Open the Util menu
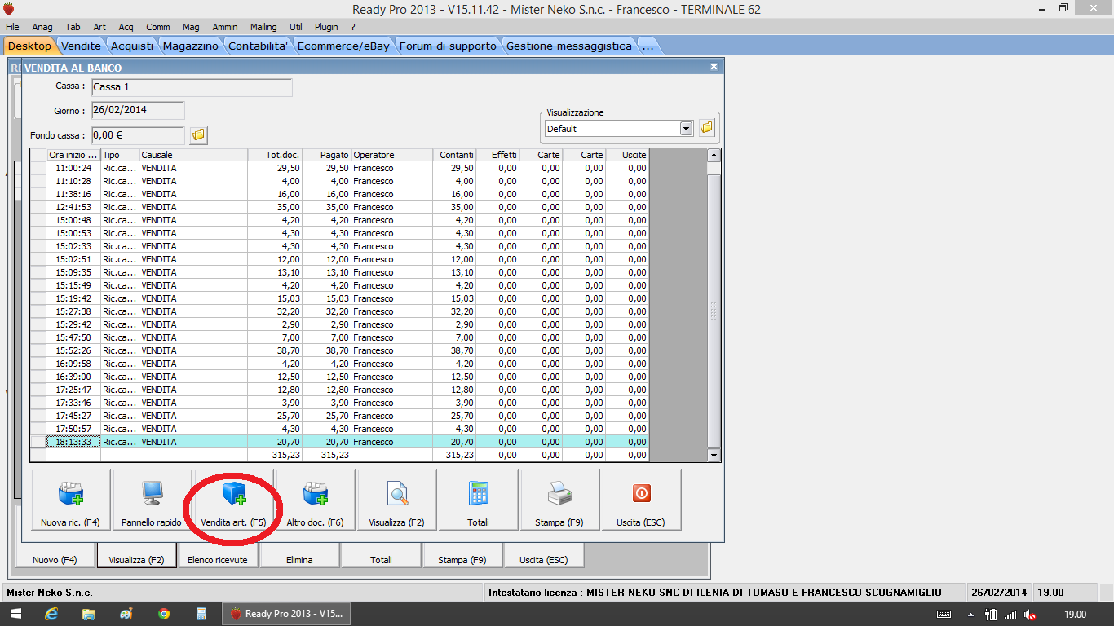Viewport: 1114px width, 626px height. pyautogui.click(x=296, y=27)
